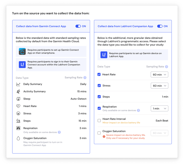The height and width of the screenshot is (165, 184).
Task: Enable the Oxygen Saturation checkbox
Action: pyautogui.click(x=99, y=133)
